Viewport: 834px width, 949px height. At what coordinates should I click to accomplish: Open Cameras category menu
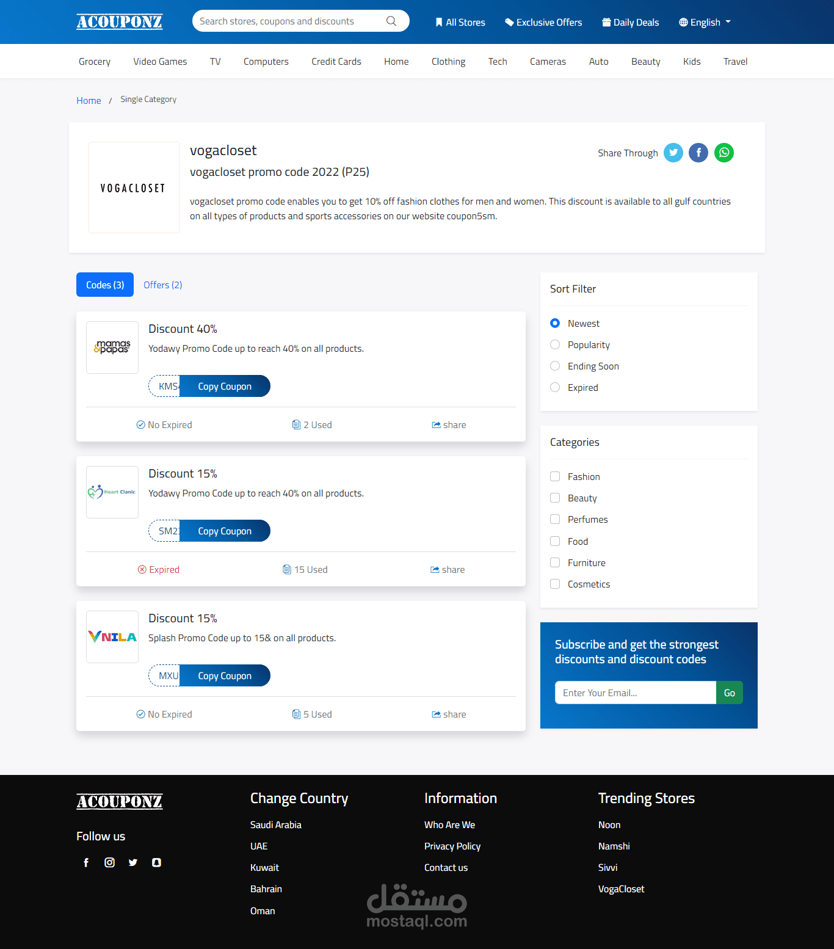coord(548,62)
